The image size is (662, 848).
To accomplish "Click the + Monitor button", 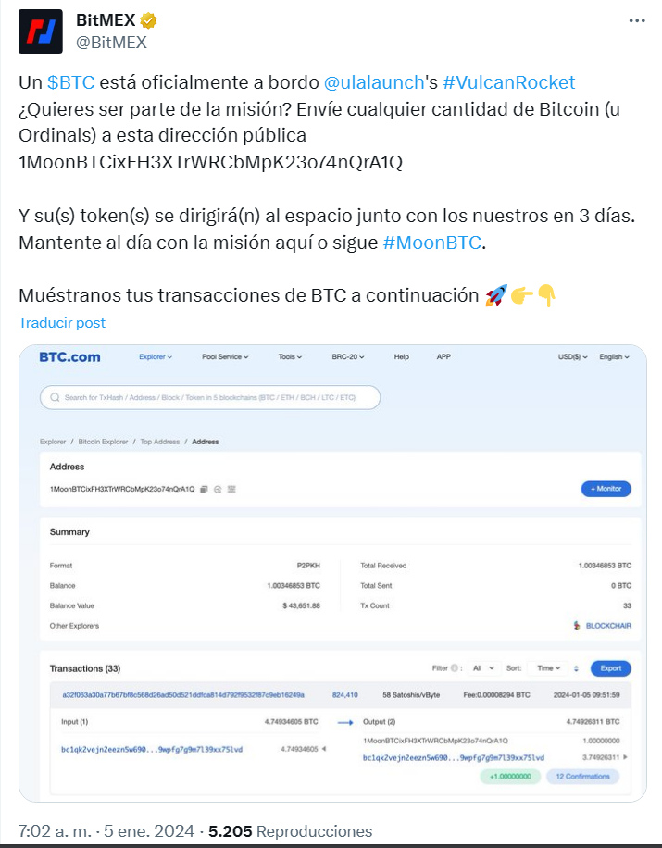I will [x=606, y=489].
